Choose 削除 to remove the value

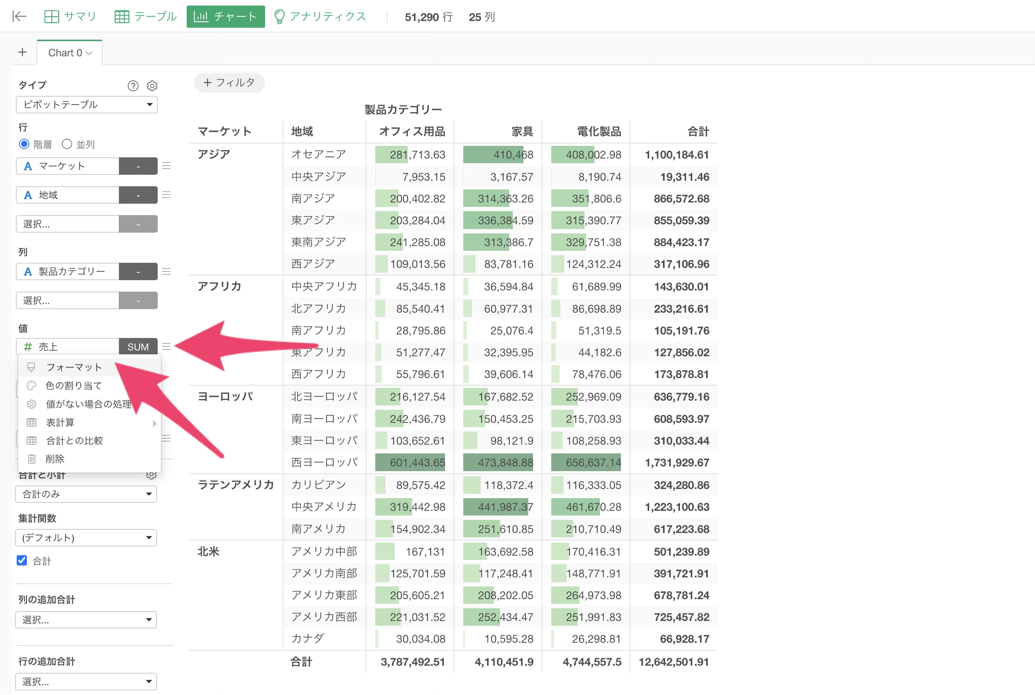tap(90, 459)
